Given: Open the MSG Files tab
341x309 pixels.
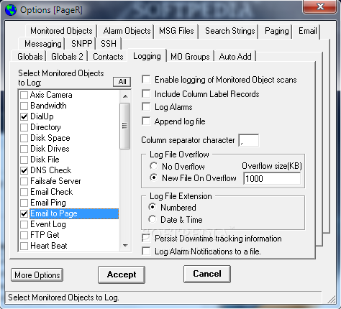Looking at the screenshot, I should (x=176, y=31).
